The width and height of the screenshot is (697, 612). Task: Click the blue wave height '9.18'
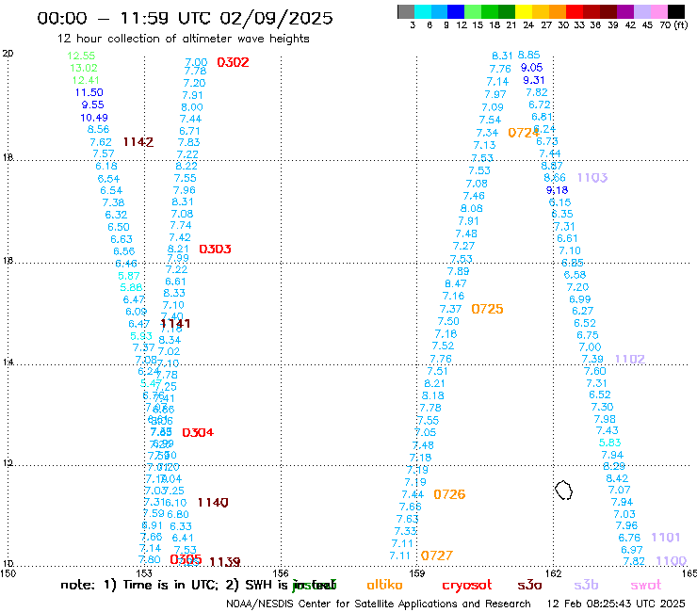pyautogui.click(x=557, y=190)
